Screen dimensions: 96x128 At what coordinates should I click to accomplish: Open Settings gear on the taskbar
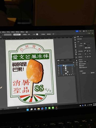pyautogui.click(x=35, y=109)
